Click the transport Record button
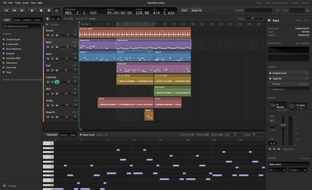The image size is (312, 190). pos(49,10)
